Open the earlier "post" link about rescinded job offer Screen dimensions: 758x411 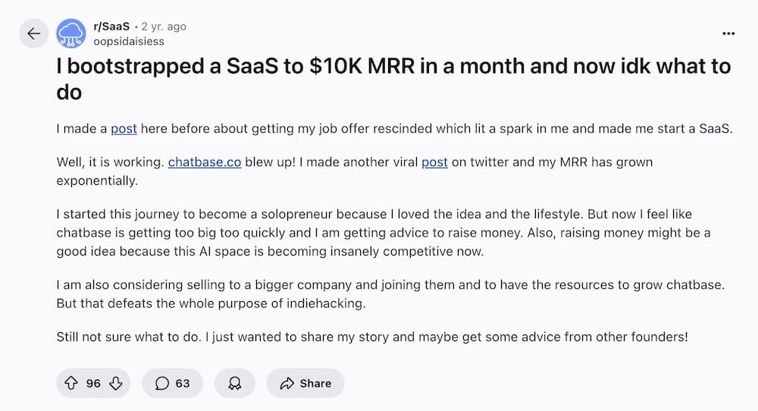click(124, 129)
